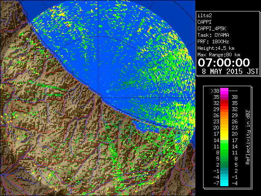Click the bright green 11-14 dBZ swatch

click(x=224, y=146)
